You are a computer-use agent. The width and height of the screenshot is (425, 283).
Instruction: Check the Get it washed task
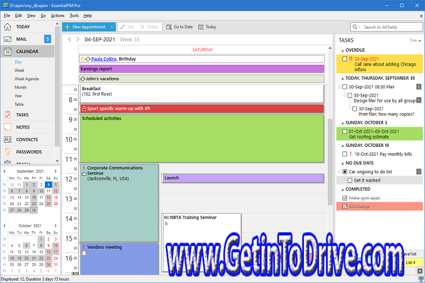click(349, 180)
